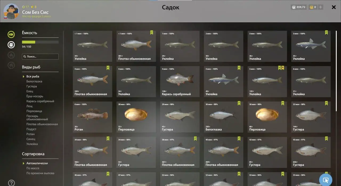Click the silver coins balance 359,72
Screen dimensions: 341x186
click(299, 7)
